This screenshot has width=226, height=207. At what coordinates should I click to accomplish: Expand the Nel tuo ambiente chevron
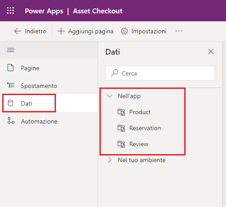110,160
